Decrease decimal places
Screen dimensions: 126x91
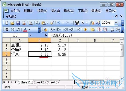coord(18,29)
